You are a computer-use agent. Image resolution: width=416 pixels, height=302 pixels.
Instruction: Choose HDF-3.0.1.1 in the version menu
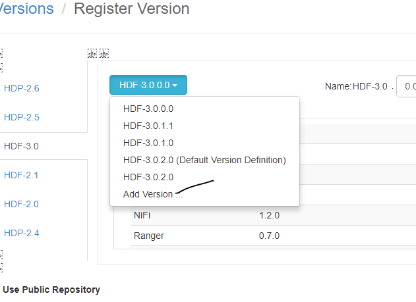click(148, 125)
